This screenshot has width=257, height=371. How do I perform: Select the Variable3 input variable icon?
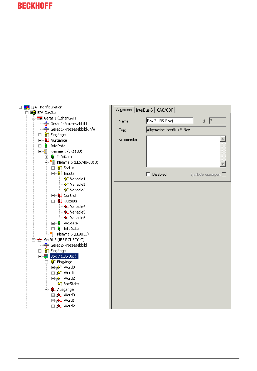pos(66,190)
